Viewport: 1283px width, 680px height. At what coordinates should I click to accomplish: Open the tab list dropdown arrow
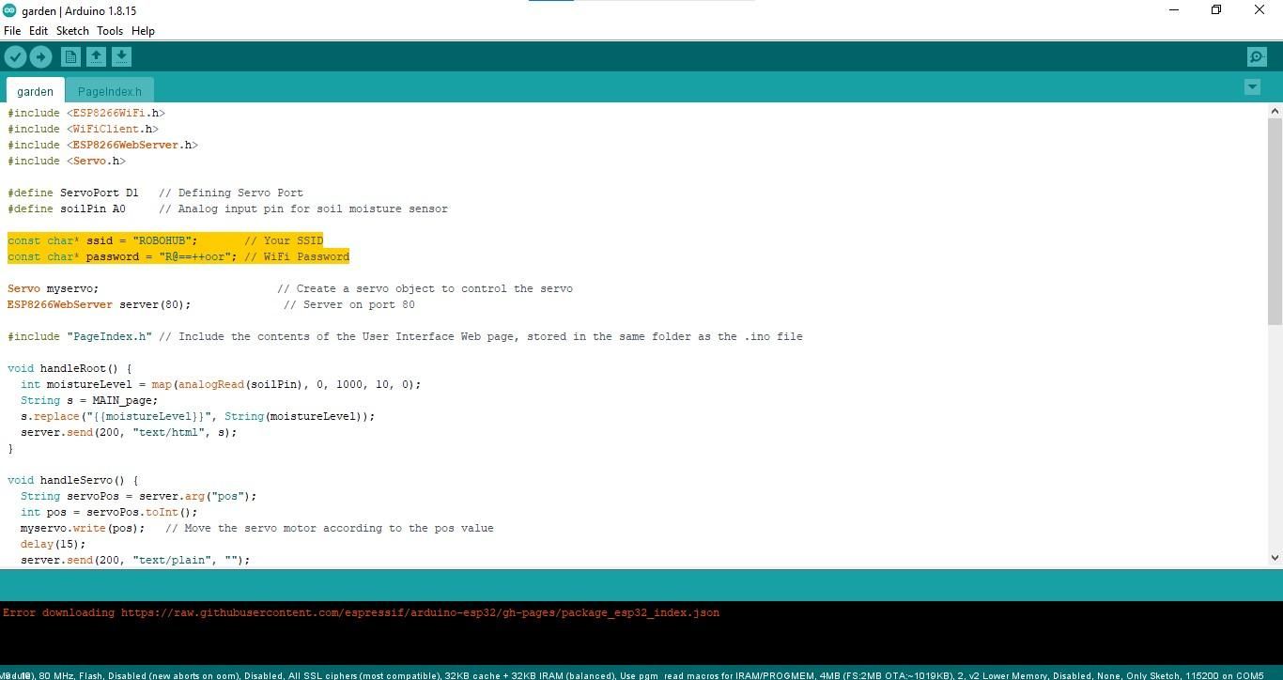pyautogui.click(x=1252, y=86)
